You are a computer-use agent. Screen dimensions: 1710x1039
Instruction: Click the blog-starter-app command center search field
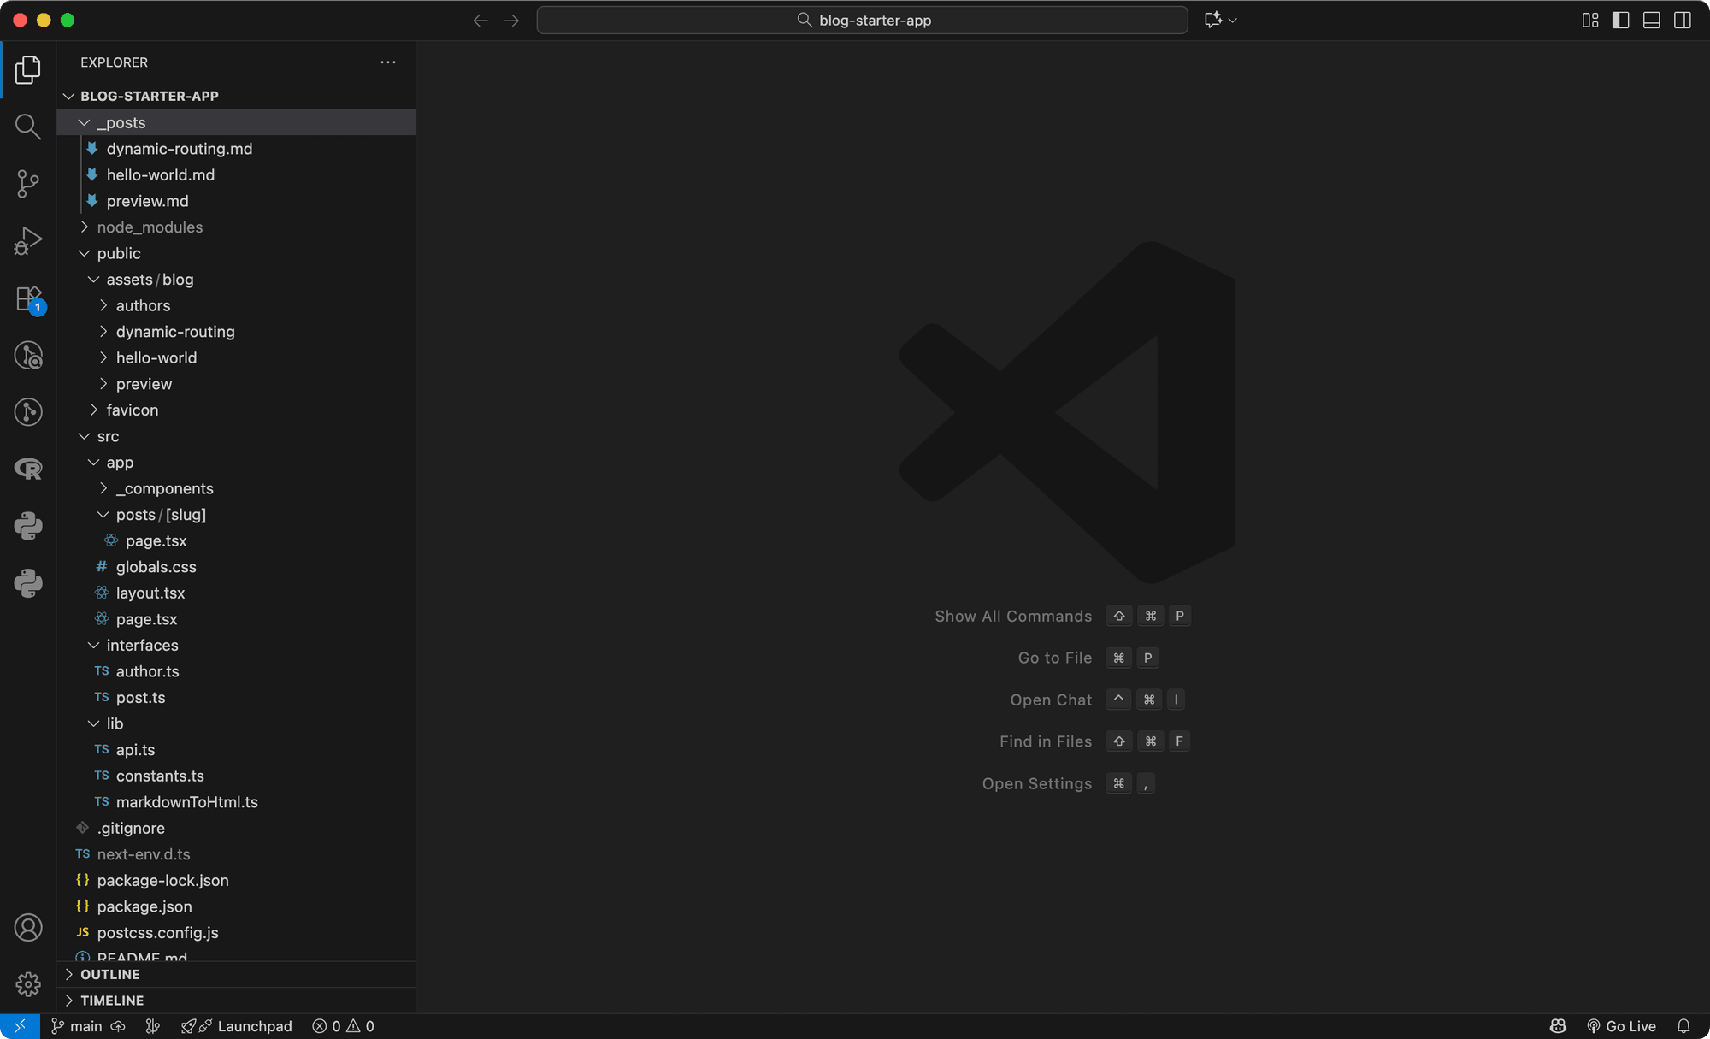click(862, 20)
